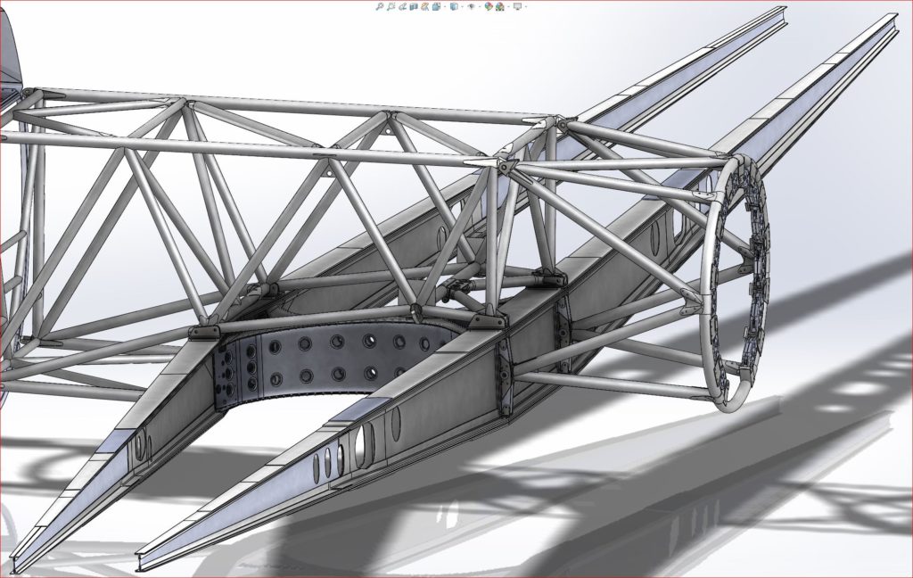Click the View Orientation cube icon
913x578 pixels.
[436, 7]
